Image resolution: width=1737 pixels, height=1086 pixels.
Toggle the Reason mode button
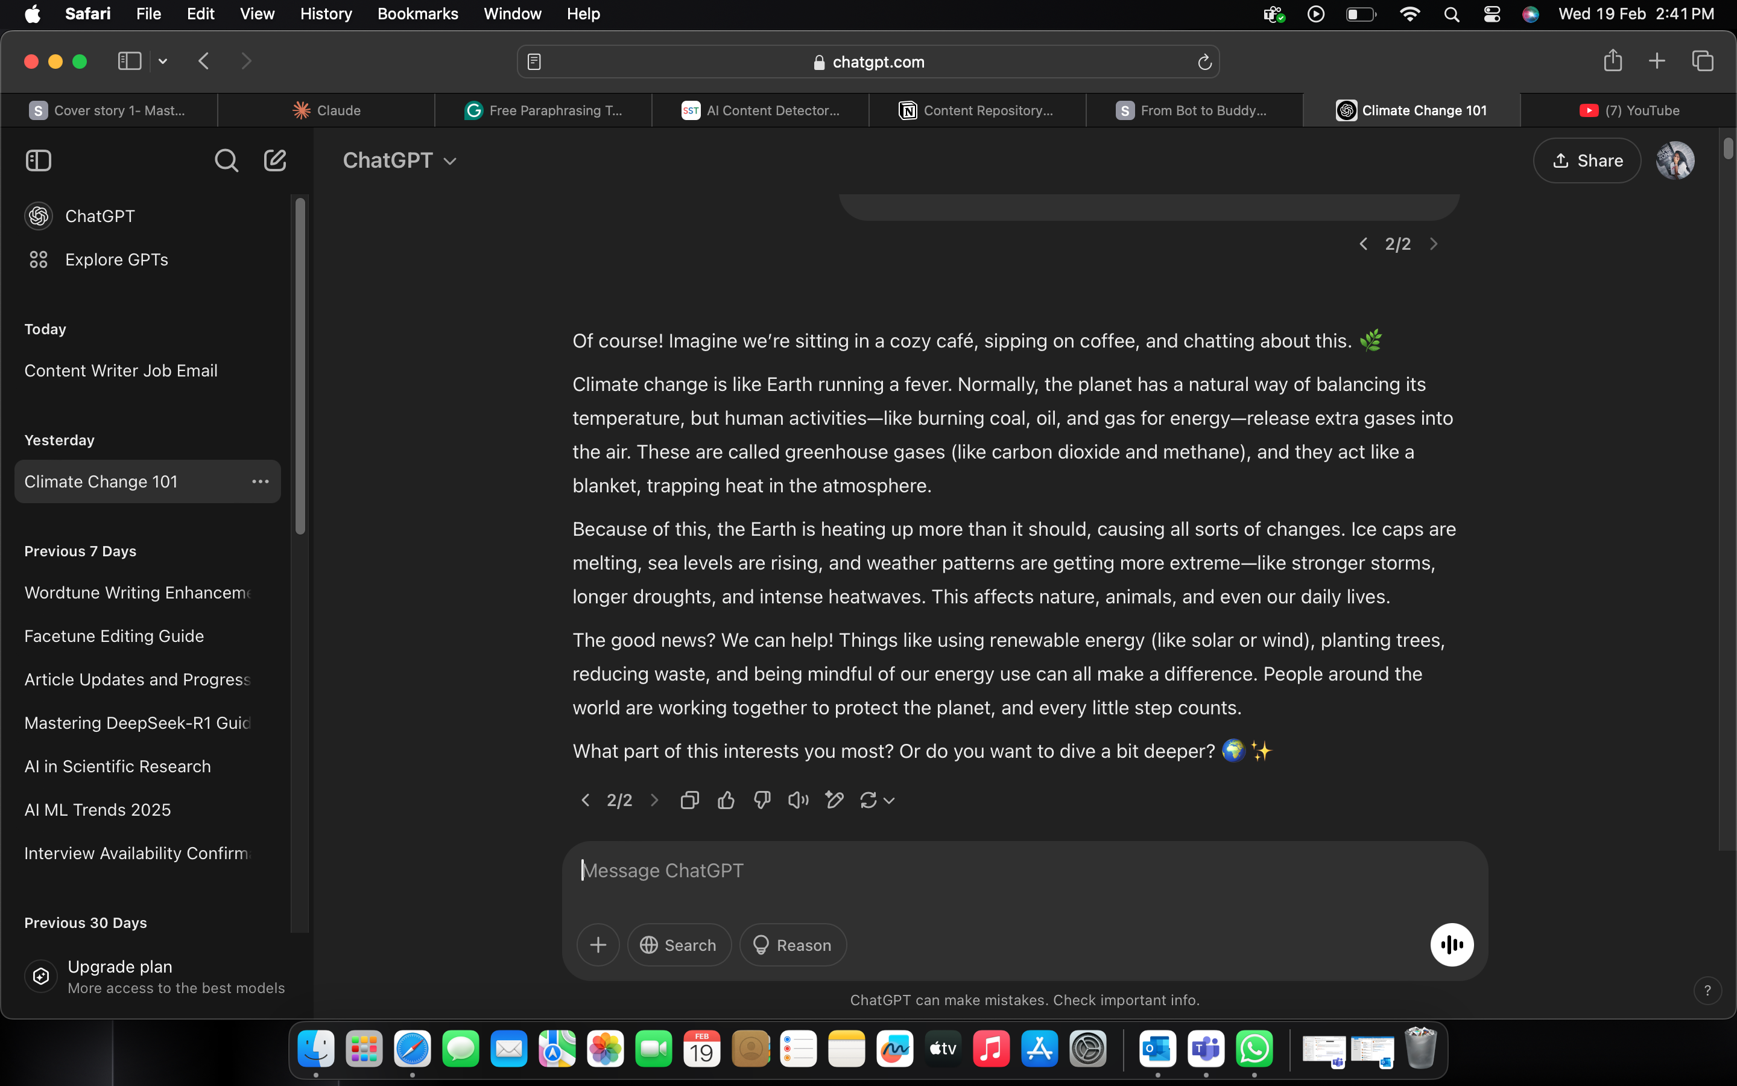(793, 944)
